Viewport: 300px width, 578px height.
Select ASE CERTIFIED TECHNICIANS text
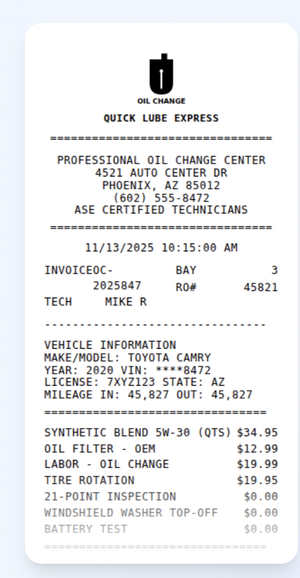[161, 210]
